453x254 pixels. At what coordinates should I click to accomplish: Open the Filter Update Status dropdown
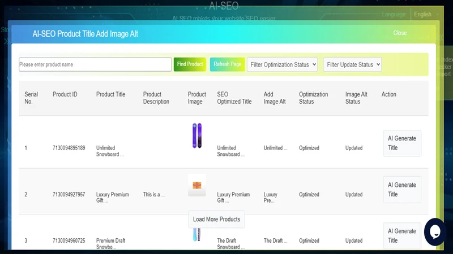352,64
